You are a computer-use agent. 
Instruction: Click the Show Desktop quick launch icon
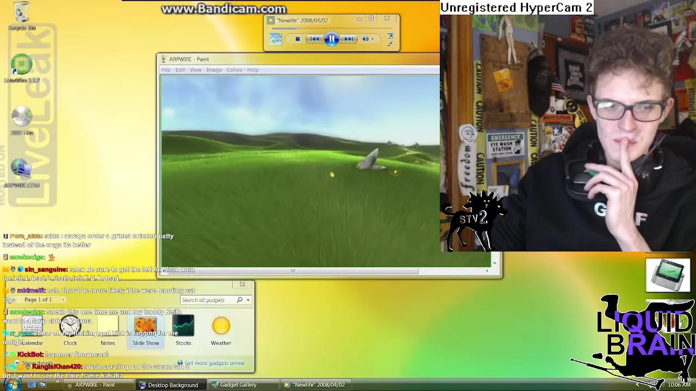point(32,384)
